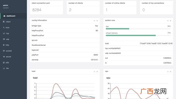This screenshot has height=99, width=176.
Task: Click the out traffic value 2.60KB/s
Action: (167, 58)
